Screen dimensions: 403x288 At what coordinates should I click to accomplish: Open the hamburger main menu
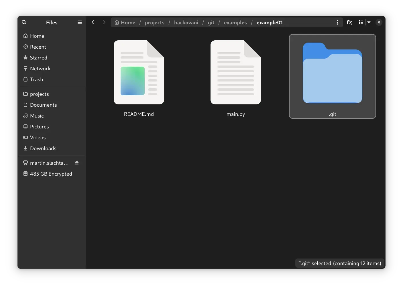(80, 22)
